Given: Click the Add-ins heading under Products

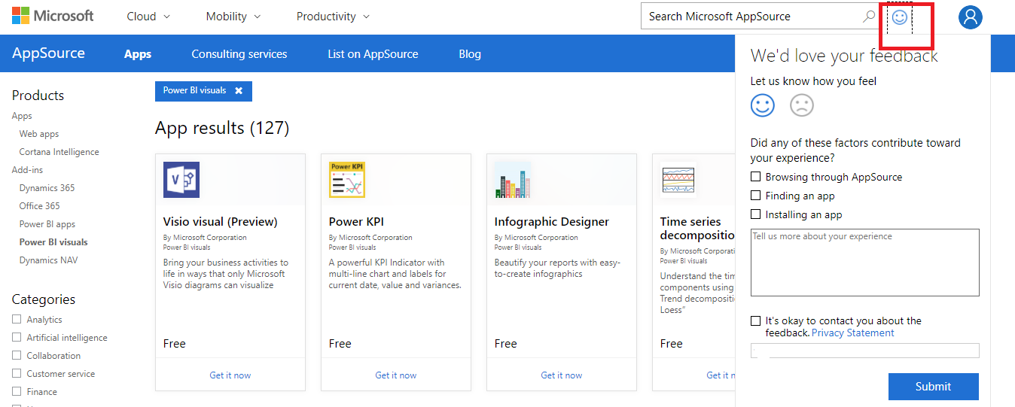Looking at the screenshot, I should pos(28,170).
